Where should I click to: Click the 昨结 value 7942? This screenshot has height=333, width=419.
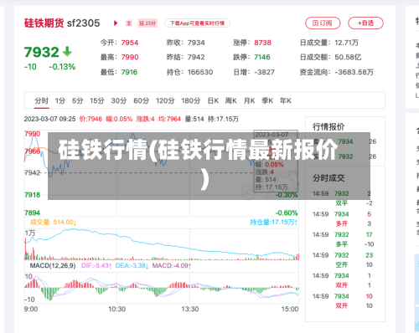click(196, 57)
